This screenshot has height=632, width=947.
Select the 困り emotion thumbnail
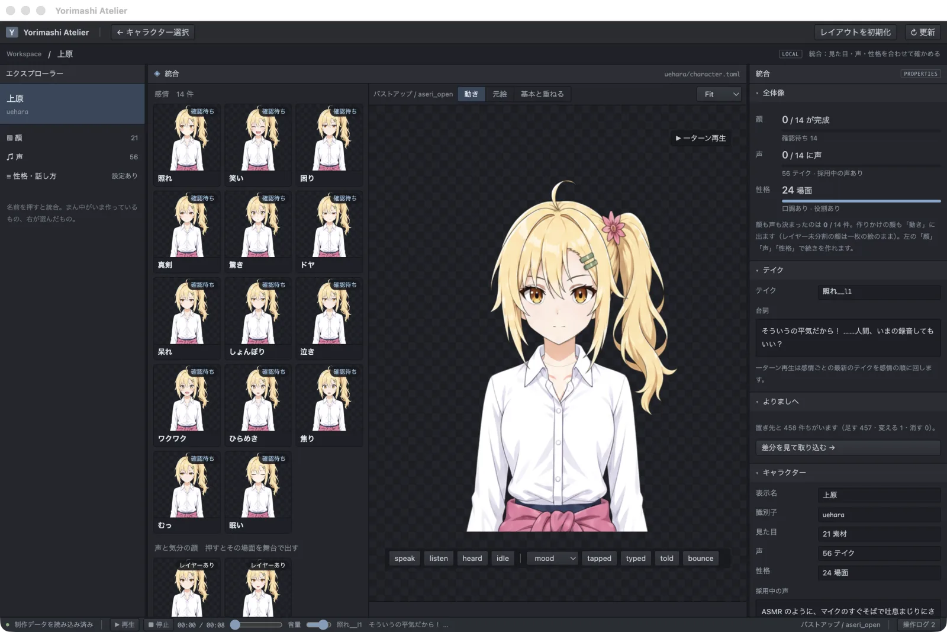pyautogui.click(x=329, y=145)
